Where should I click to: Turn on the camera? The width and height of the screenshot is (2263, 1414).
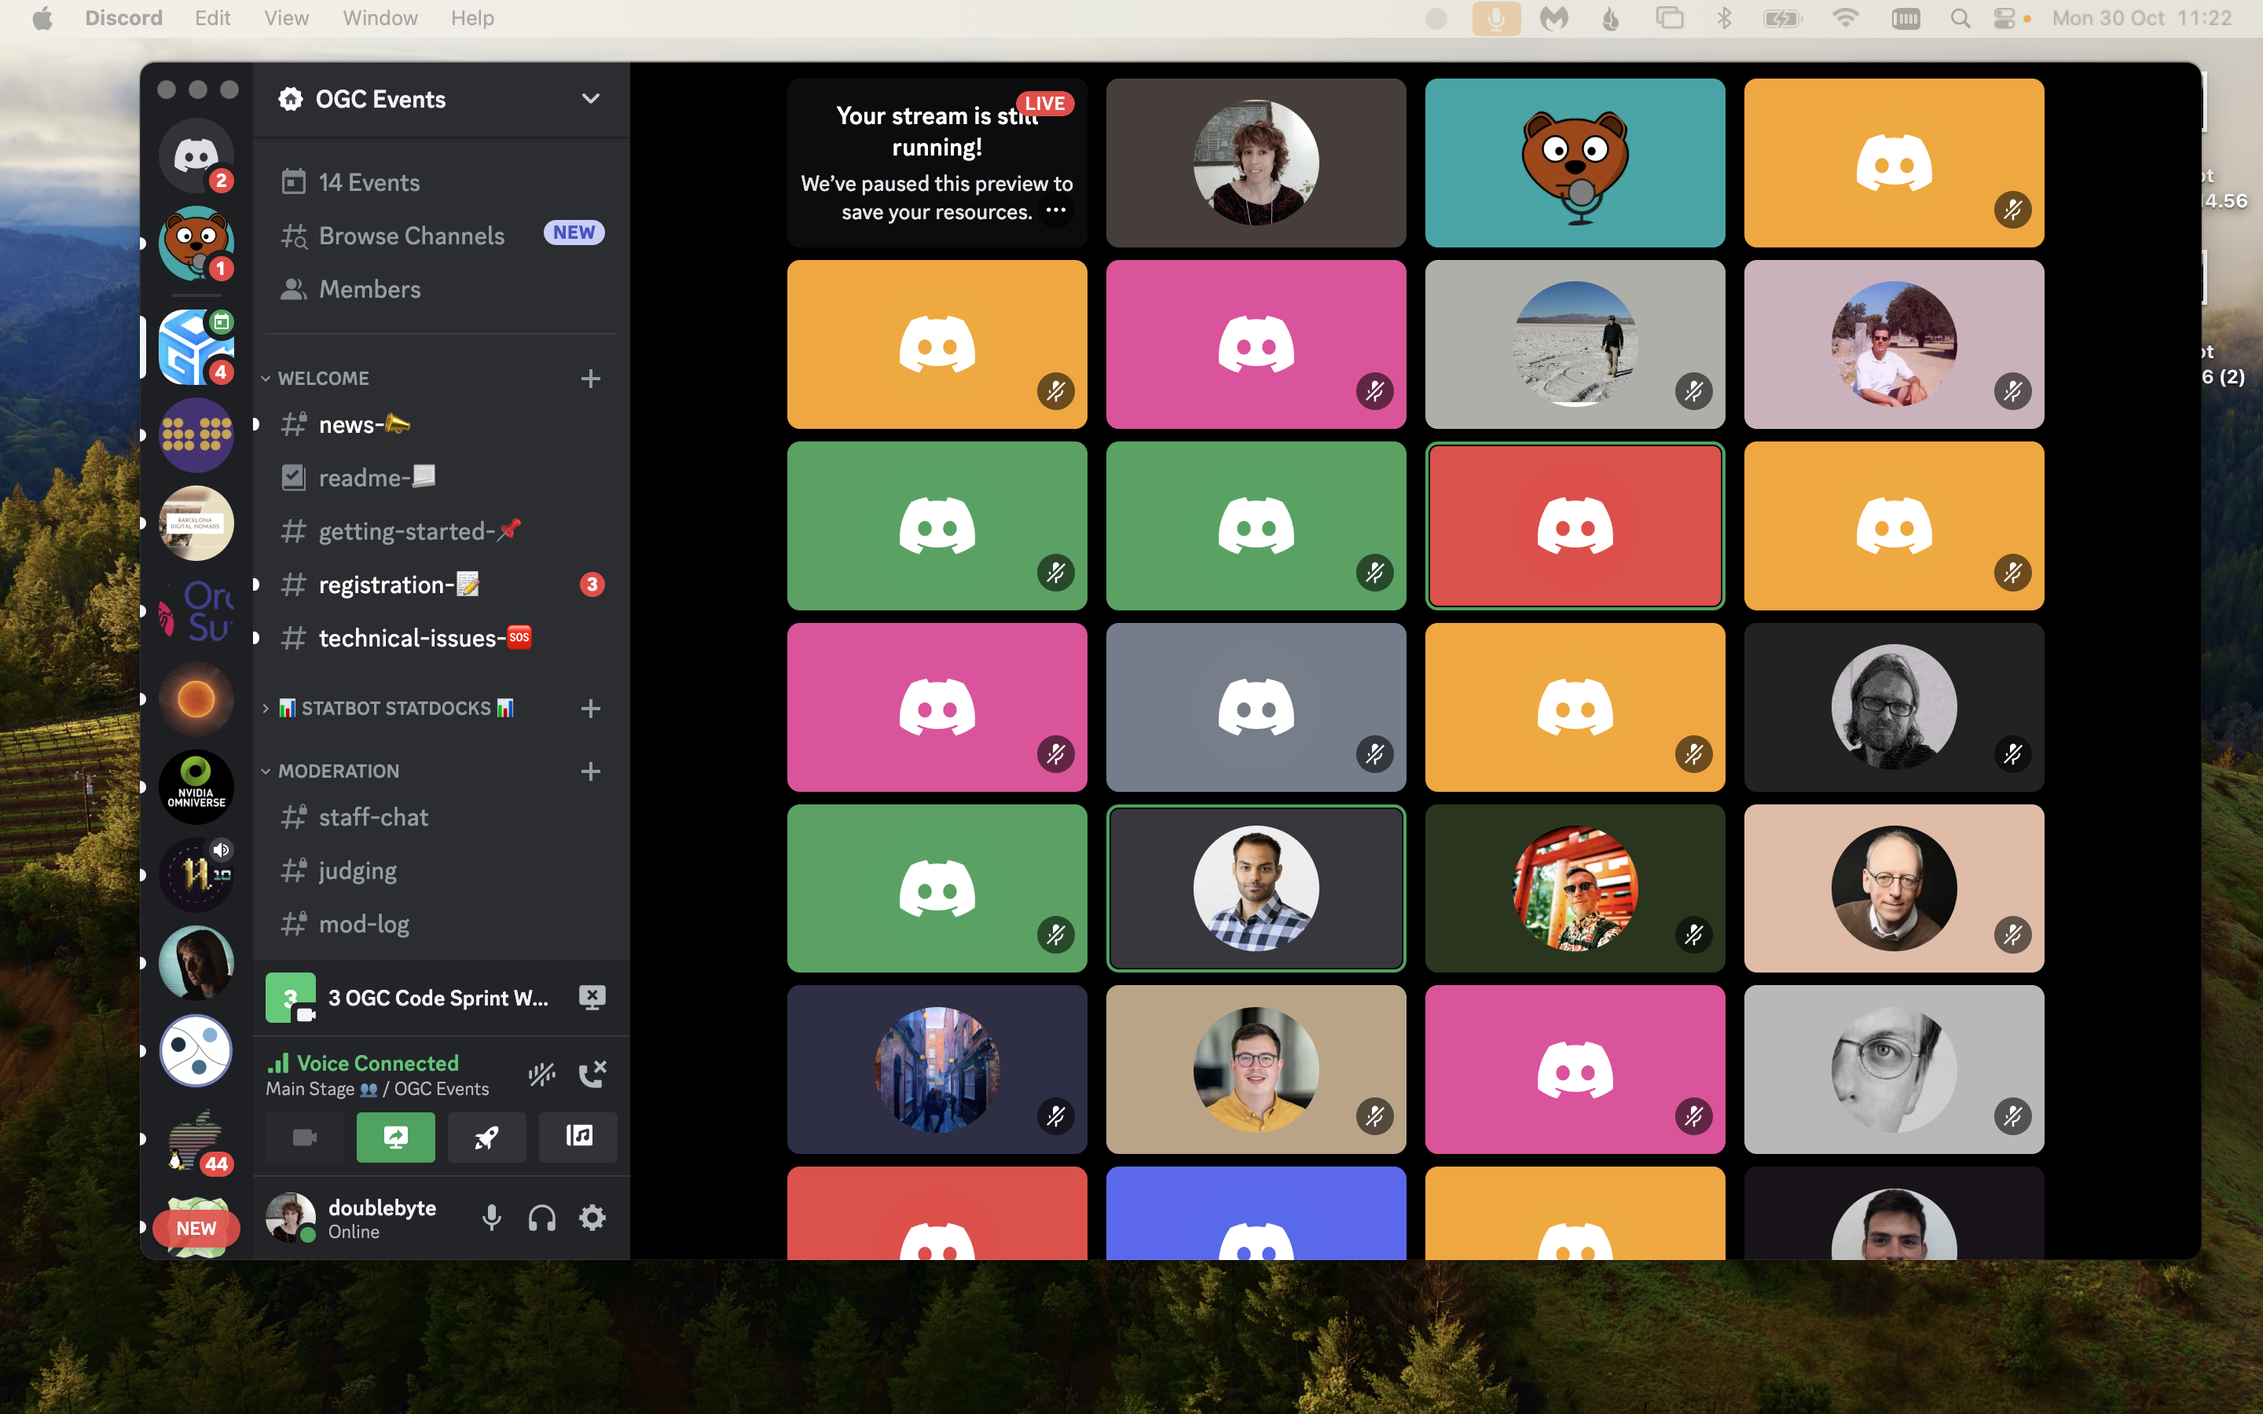(x=304, y=1137)
